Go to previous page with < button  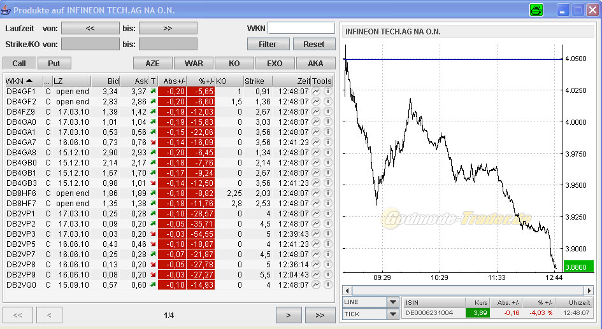click(x=49, y=315)
